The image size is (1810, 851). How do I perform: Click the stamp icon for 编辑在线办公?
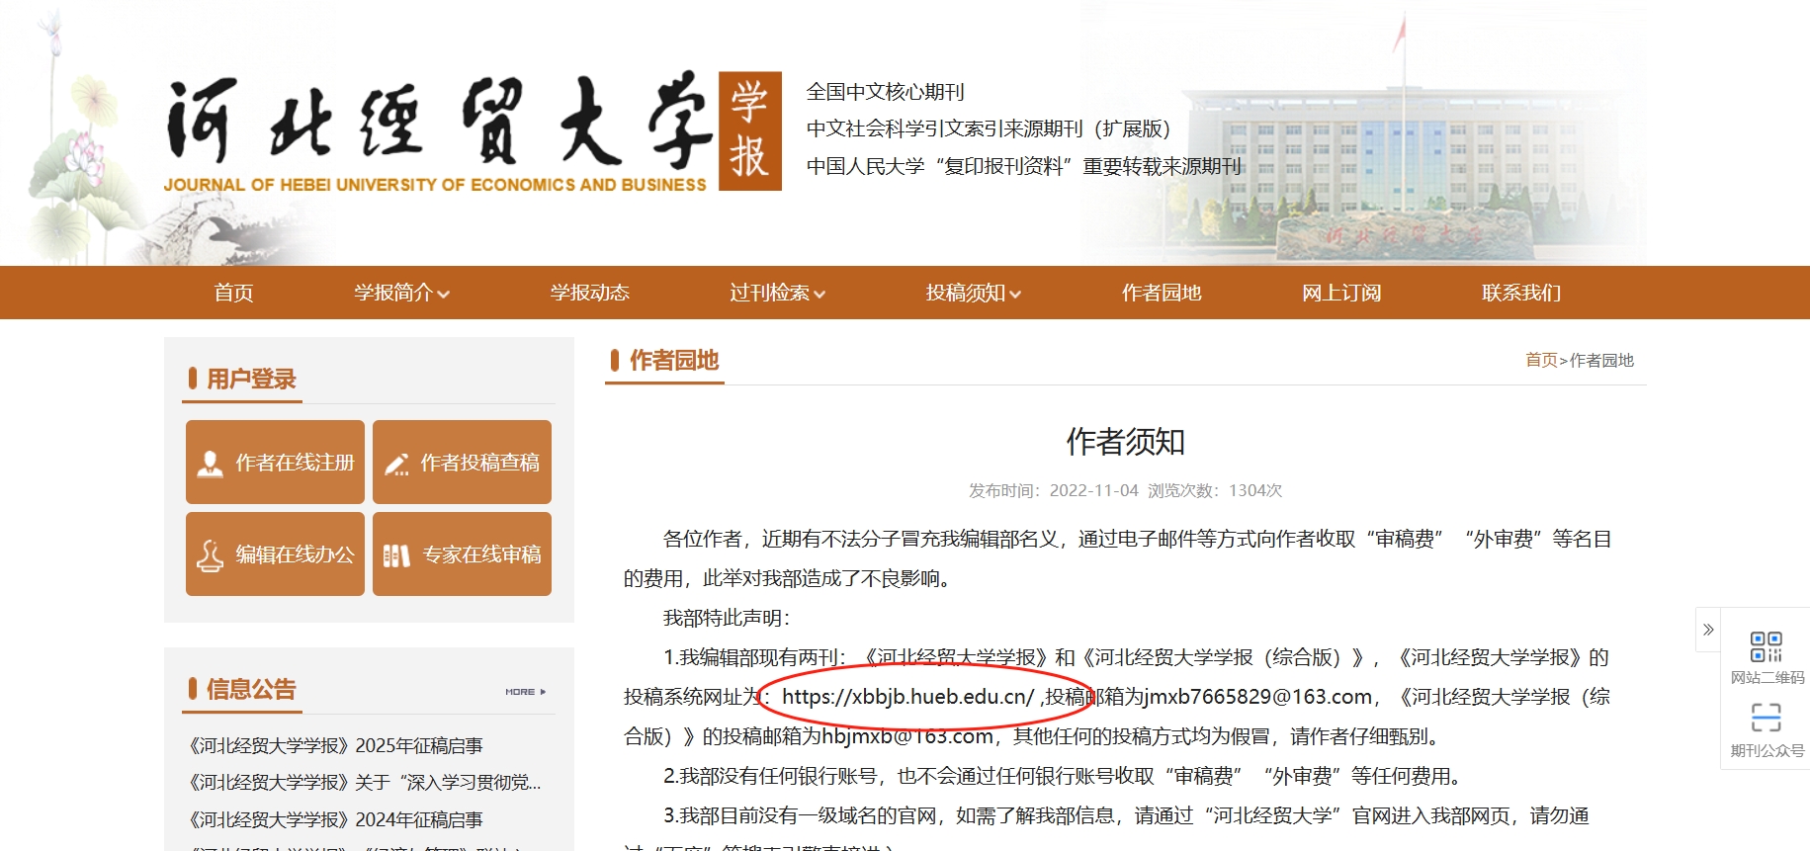(x=210, y=555)
